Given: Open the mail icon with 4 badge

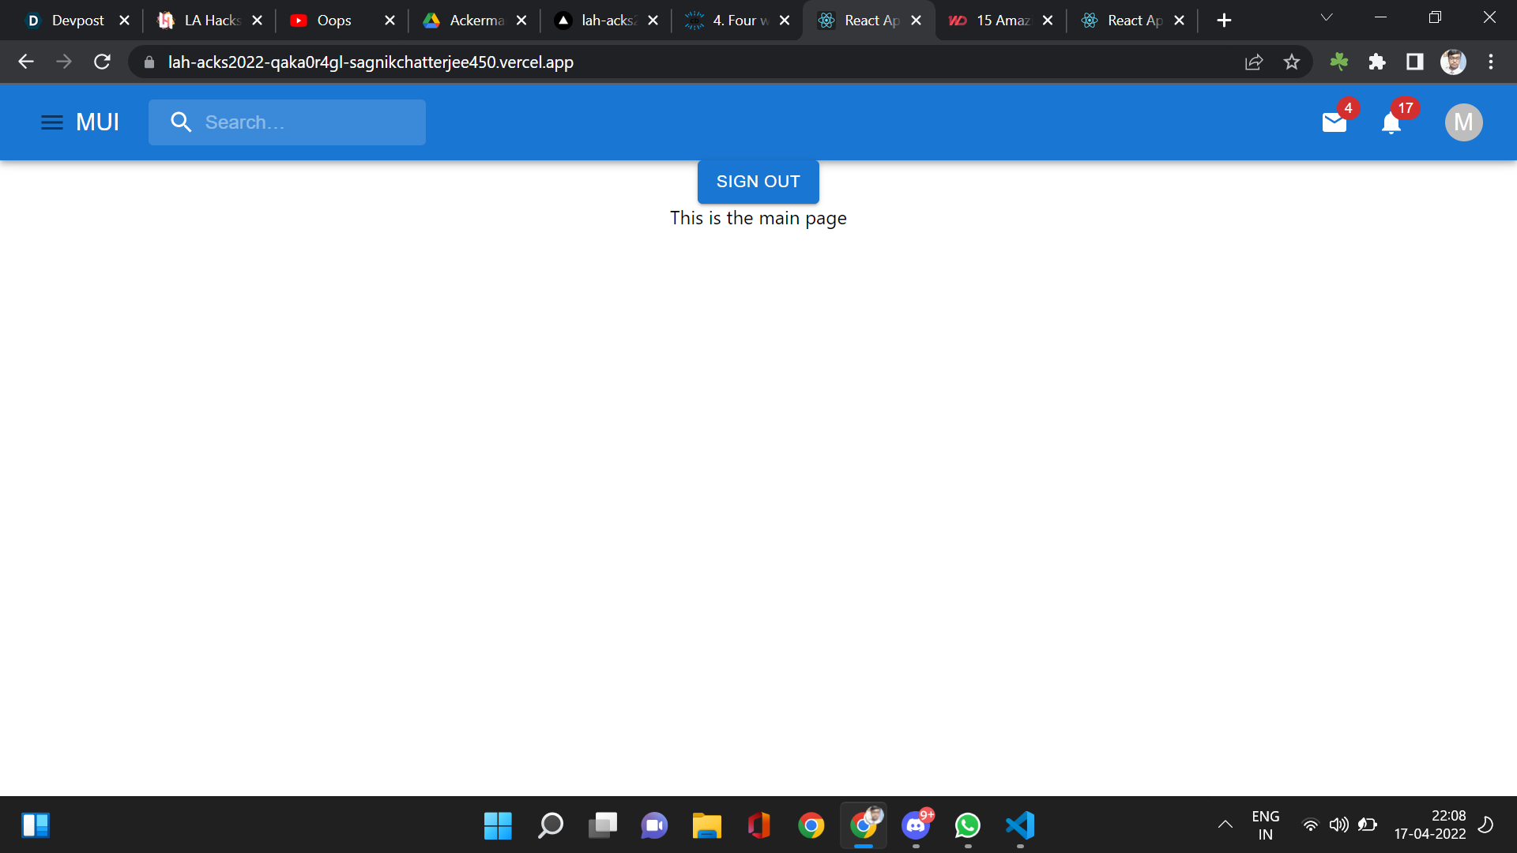Looking at the screenshot, I should pyautogui.click(x=1334, y=122).
